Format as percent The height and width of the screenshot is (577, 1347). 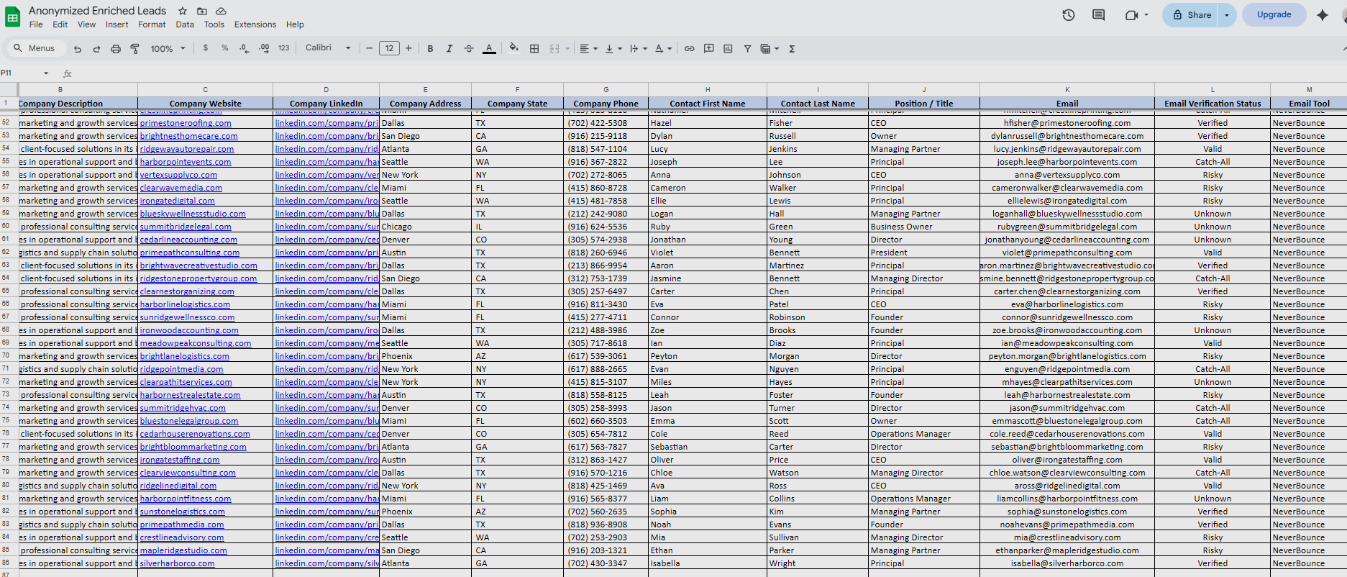(225, 48)
